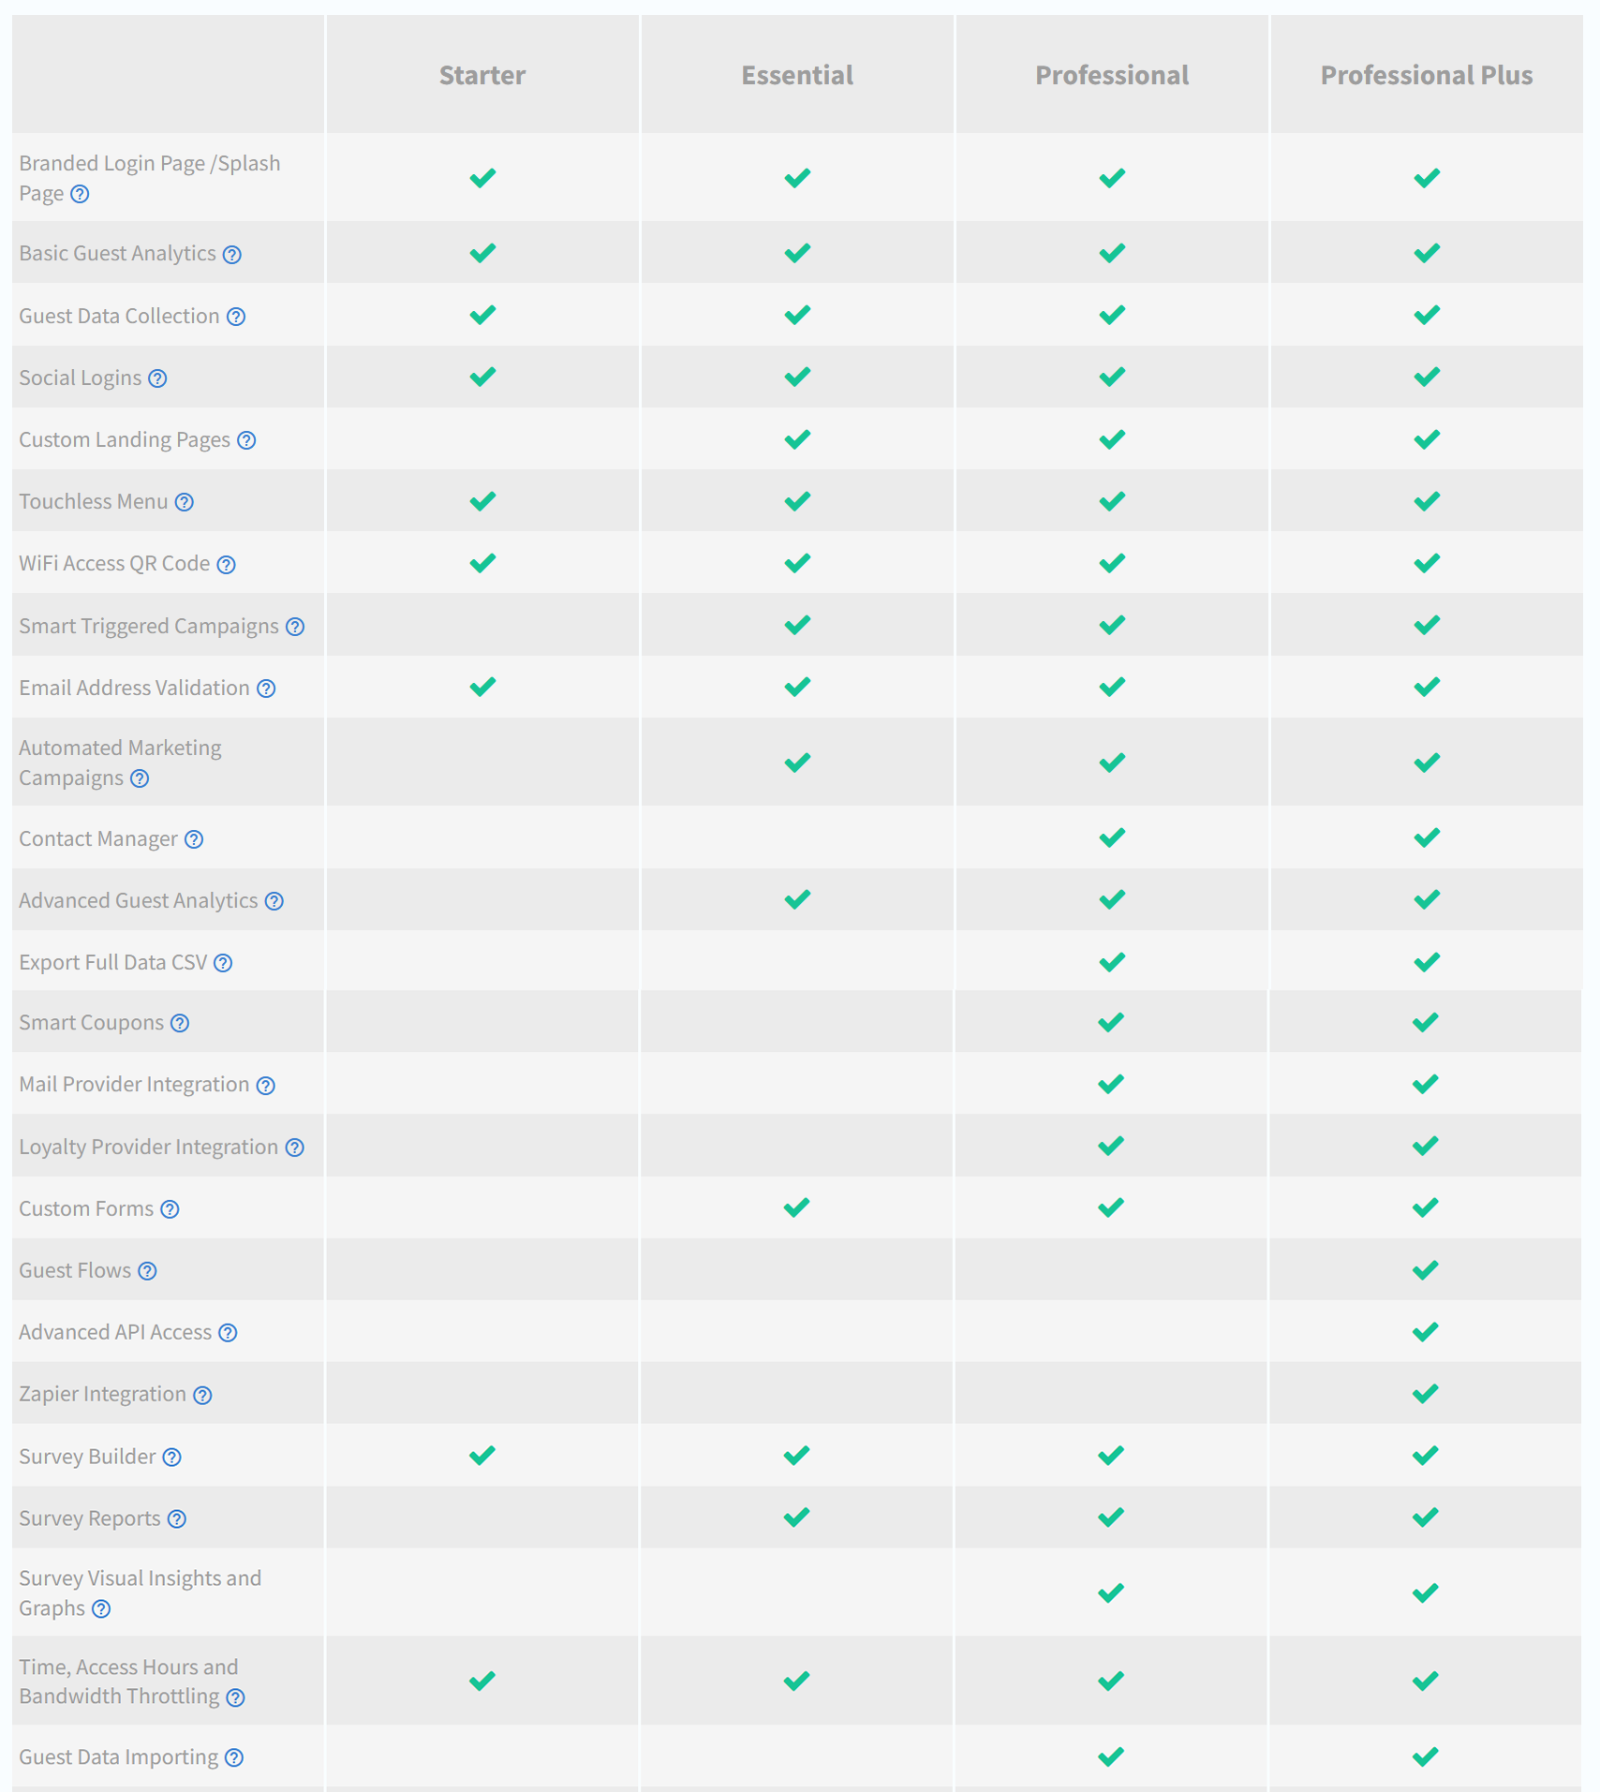Image resolution: width=1600 pixels, height=1792 pixels.
Task: Click help icon next to Contact Manager
Action: 194,839
